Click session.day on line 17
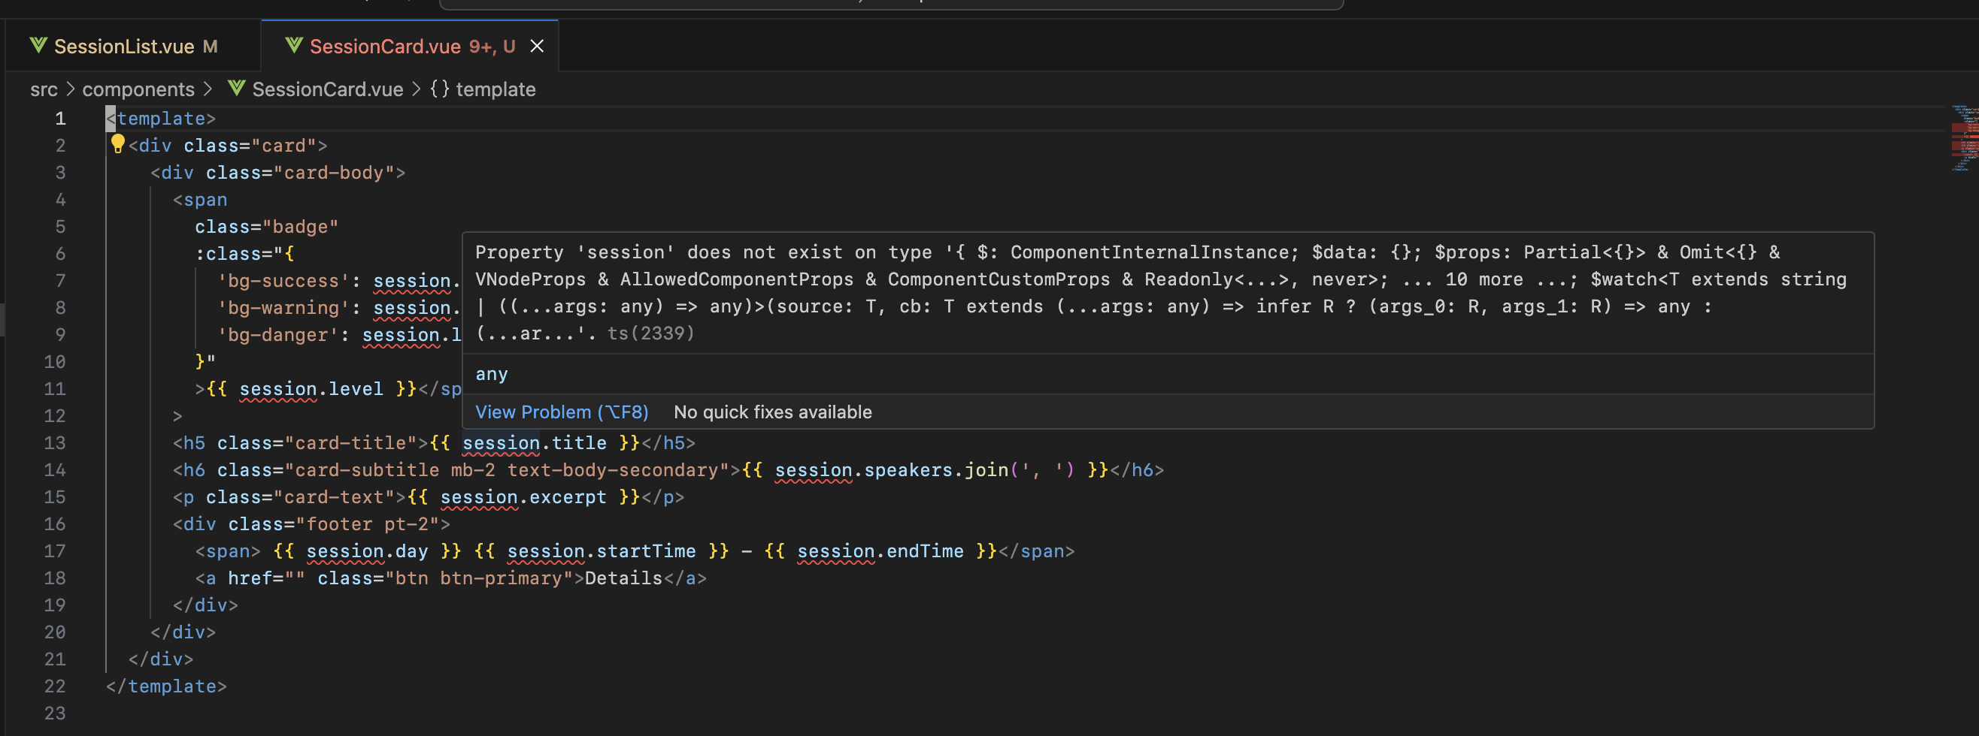 pos(366,551)
